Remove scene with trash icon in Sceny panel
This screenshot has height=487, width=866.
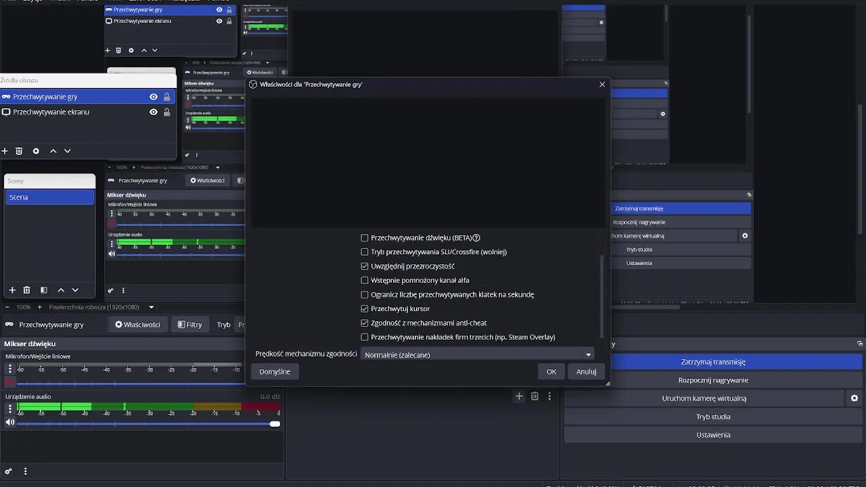coord(26,289)
